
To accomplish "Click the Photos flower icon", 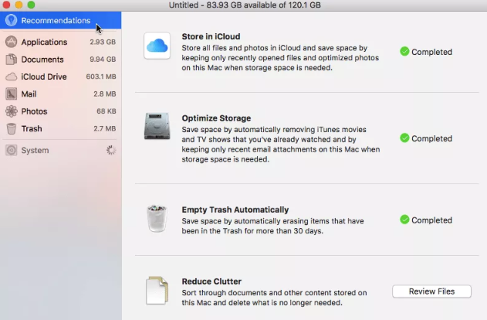I will pyautogui.click(x=11, y=111).
